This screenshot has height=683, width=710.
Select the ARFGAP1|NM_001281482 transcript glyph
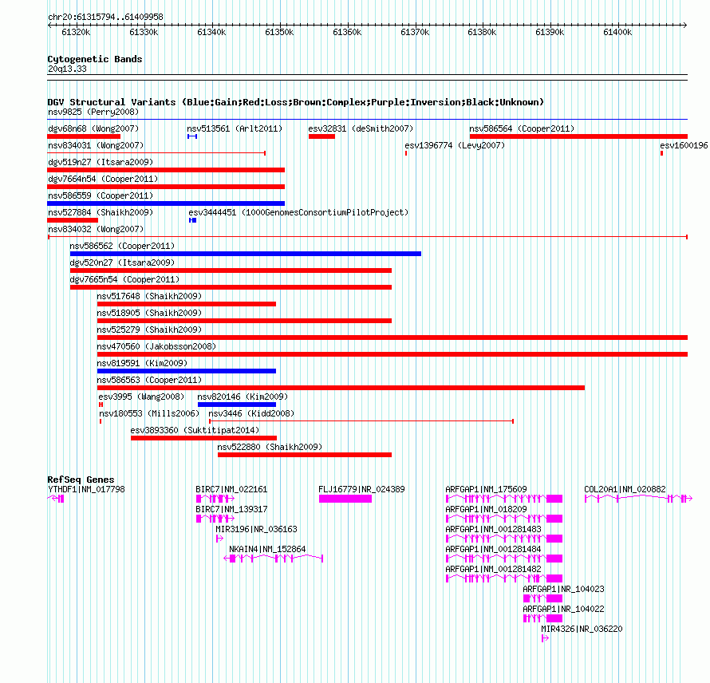[x=504, y=578]
